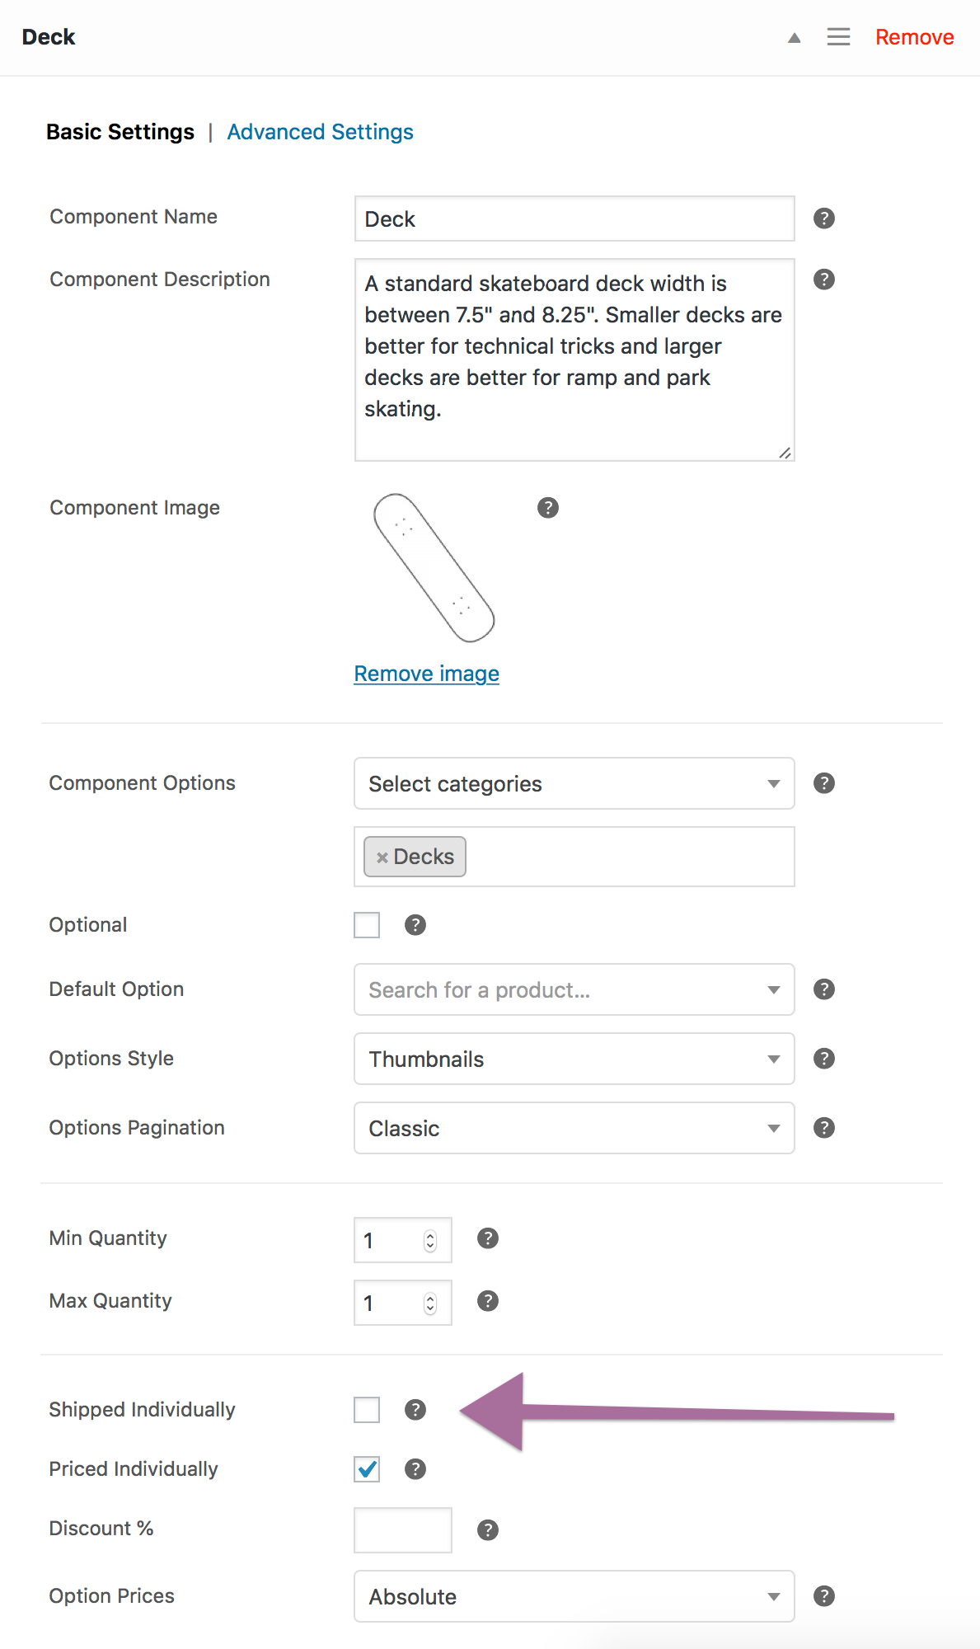Show help for Component Options
The image size is (980, 1649).
coord(823,783)
